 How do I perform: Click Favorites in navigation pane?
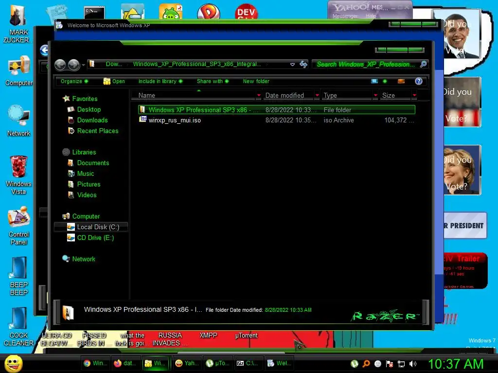pos(85,99)
